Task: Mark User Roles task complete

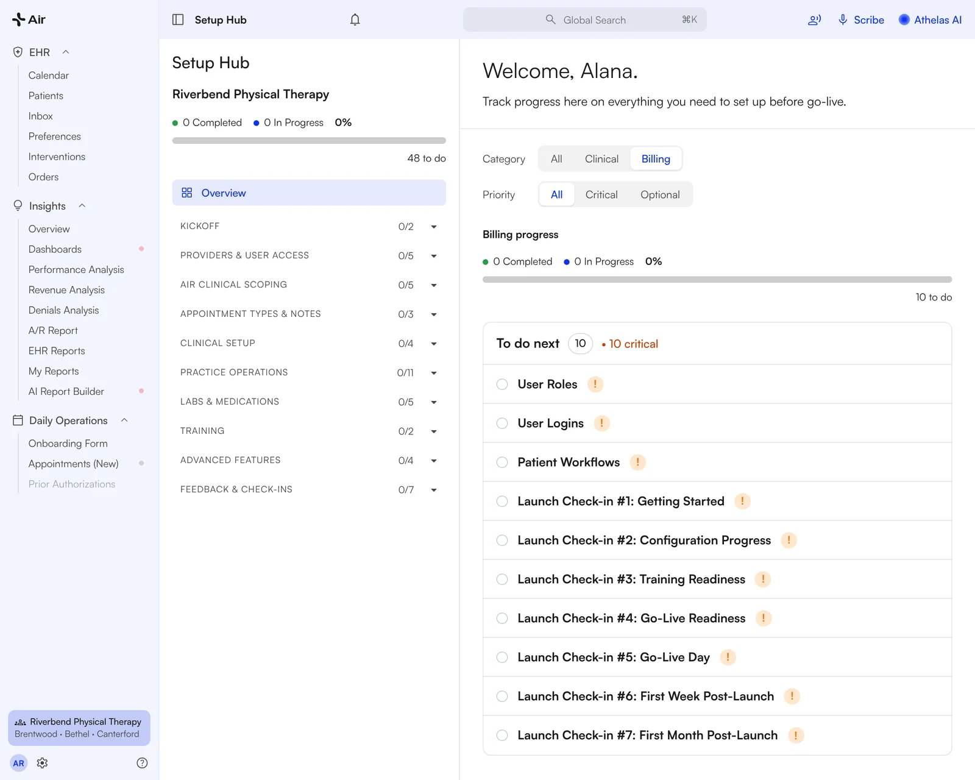Action: [502, 384]
